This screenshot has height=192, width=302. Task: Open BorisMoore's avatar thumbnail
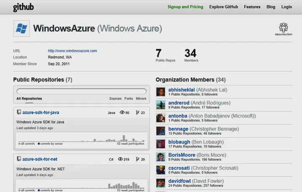coord(160,157)
